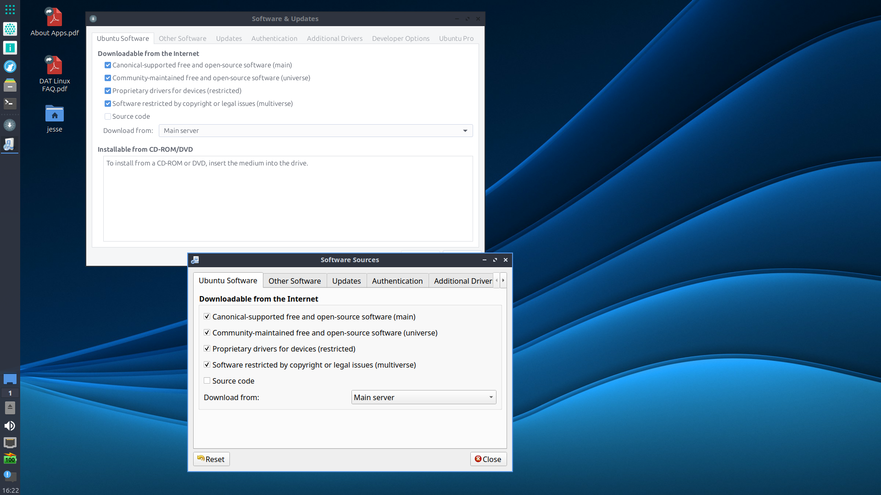Click the Close button in Software Sources
Screen dimensions: 881x495
point(488,459)
